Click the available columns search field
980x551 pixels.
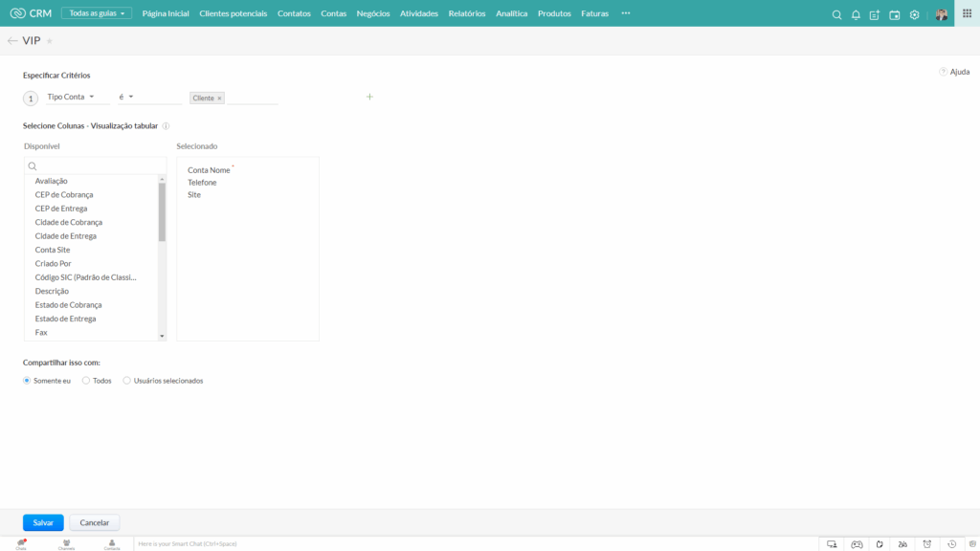(95, 166)
